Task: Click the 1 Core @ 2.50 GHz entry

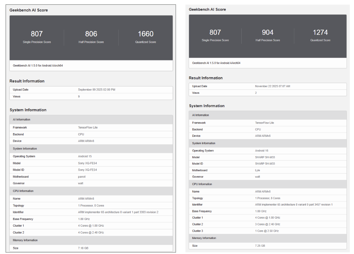Action: click(267, 231)
